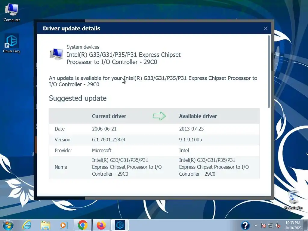
Task: Click available provider 'Intel'
Action: pyautogui.click(x=184, y=150)
